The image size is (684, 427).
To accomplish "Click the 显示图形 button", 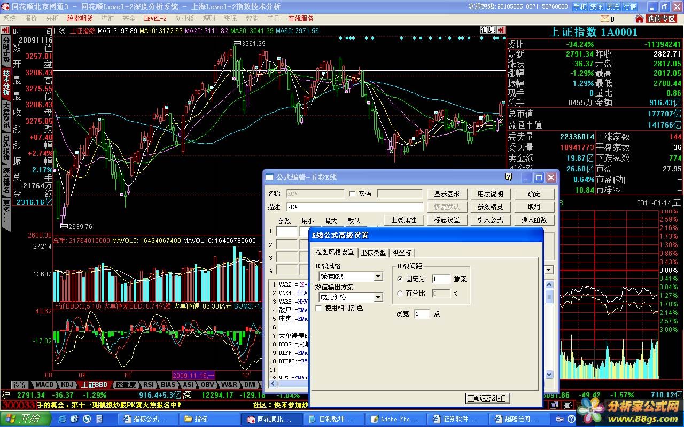I will (447, 194).
